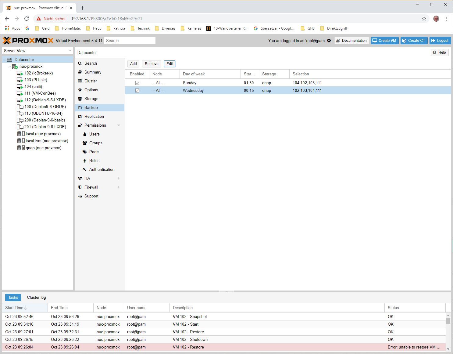The width and height of the screenshot is (453, 354).
Task: Collapse the bottom tasks panel handle
Action: [226, 291]
